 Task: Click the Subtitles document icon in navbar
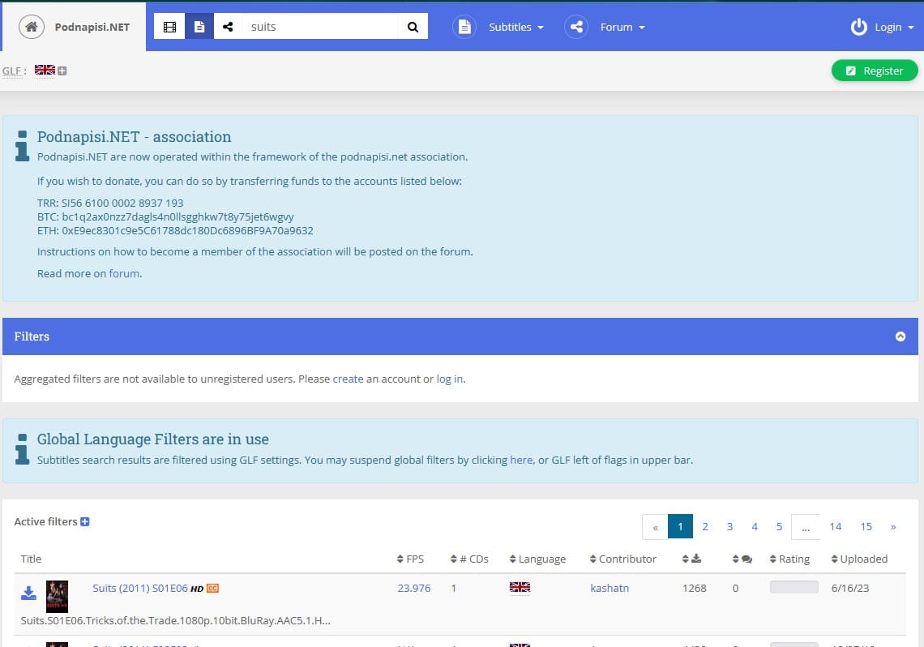coord(464,27)
